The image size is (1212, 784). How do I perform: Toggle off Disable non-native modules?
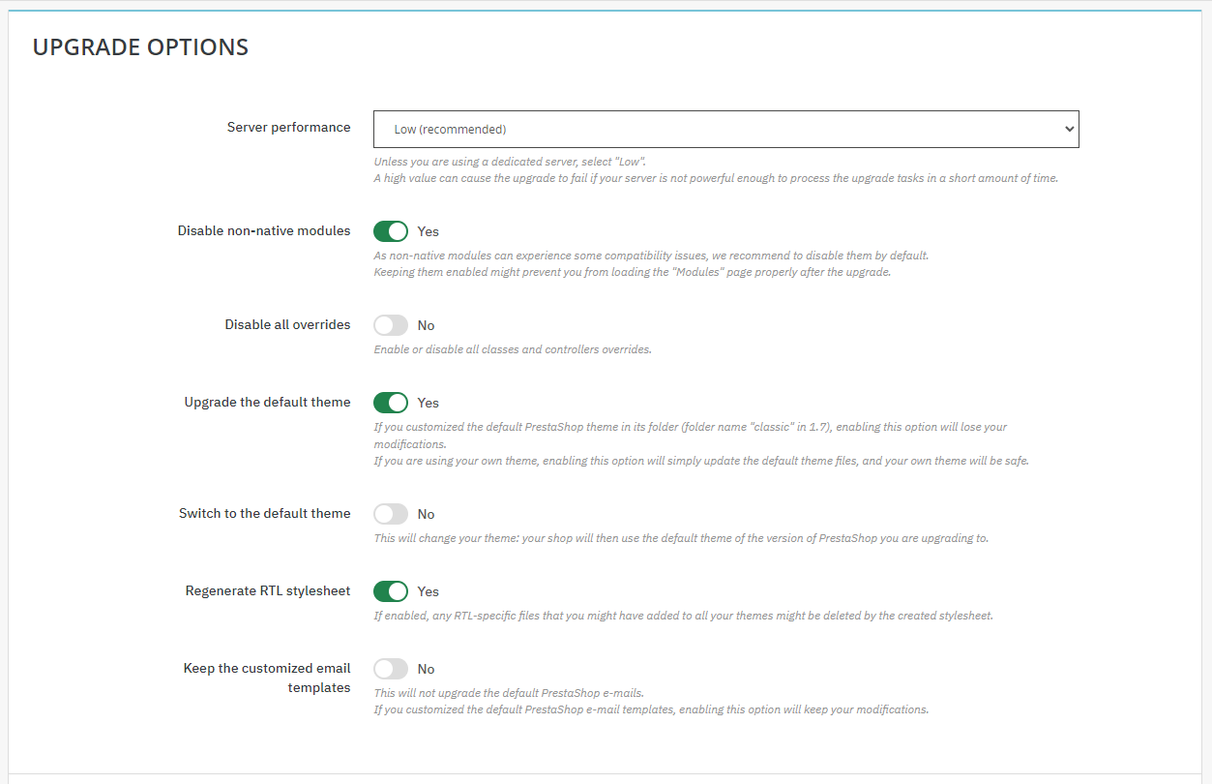[x=391, y=231]
